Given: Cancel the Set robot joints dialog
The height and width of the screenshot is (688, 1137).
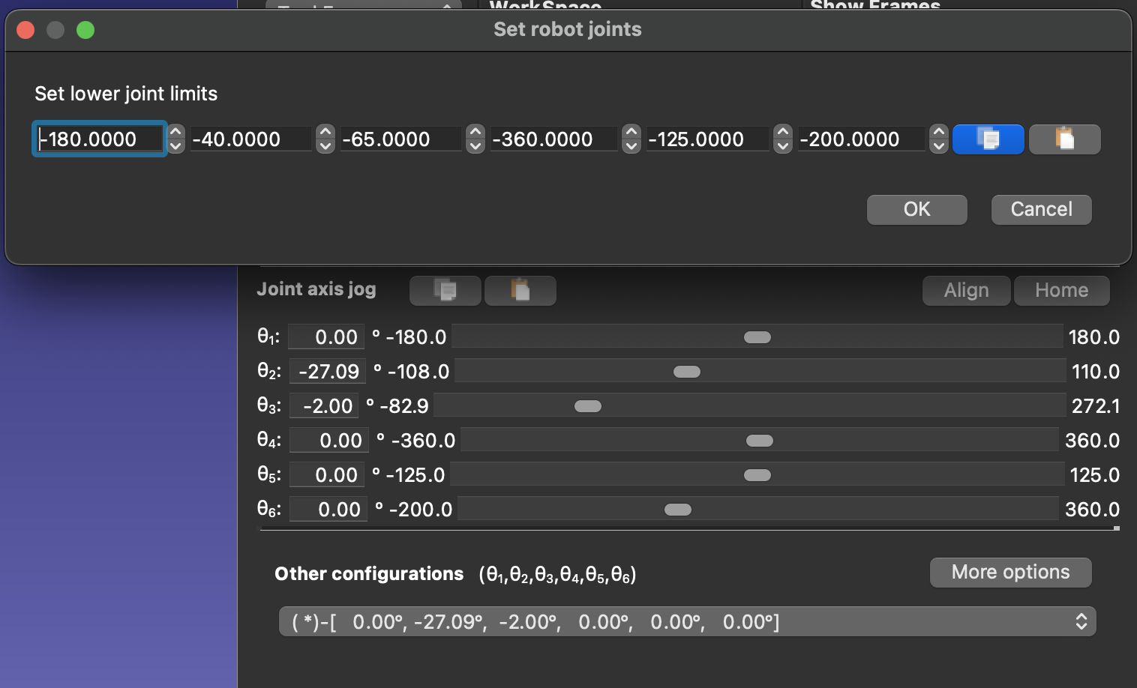Looking at the screenshot, I should (x=1041, y=209).
